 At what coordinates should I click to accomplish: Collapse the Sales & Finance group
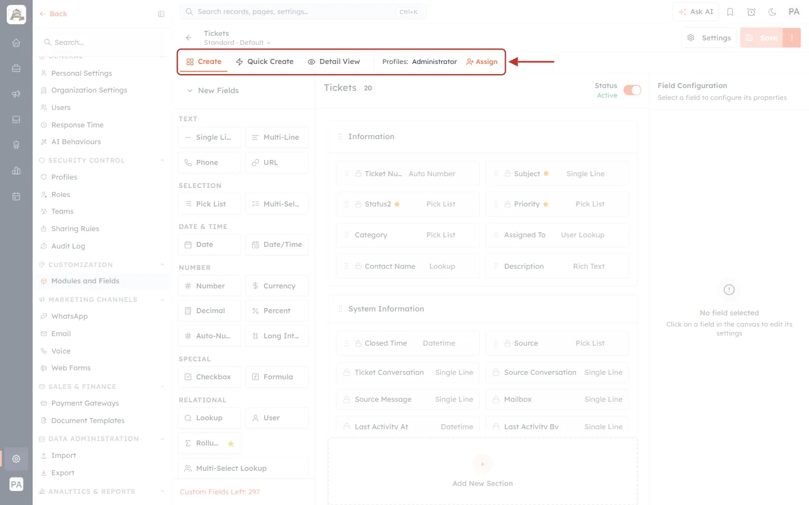162,387
